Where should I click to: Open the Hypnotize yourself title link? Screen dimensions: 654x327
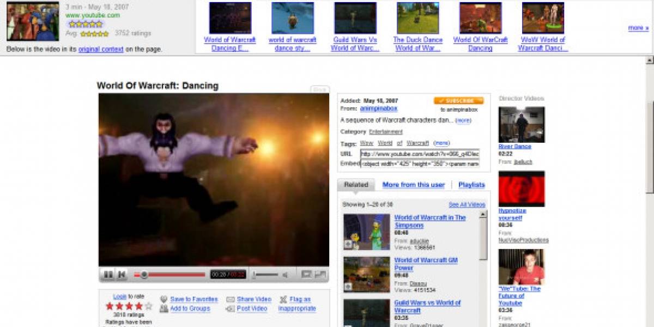point(512,214)
